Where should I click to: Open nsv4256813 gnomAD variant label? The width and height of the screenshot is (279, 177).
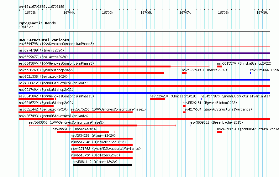click(248, 129)
